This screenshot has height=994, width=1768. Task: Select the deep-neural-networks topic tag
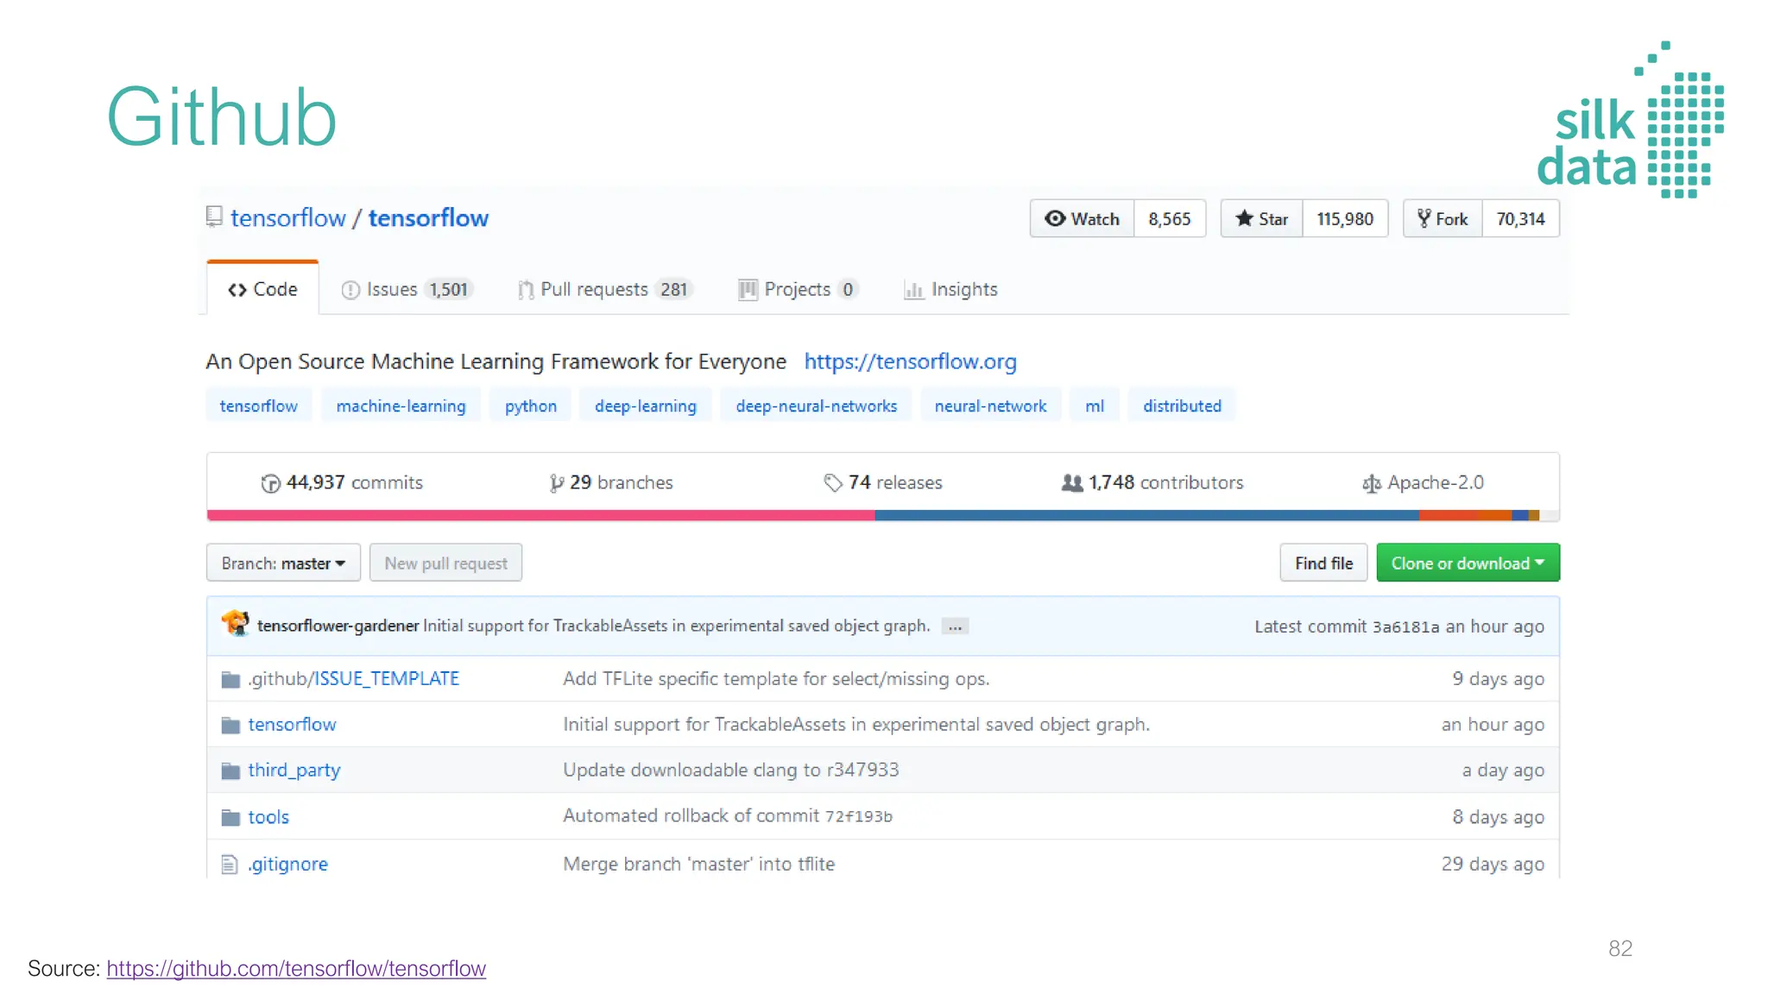pos(817,406)
